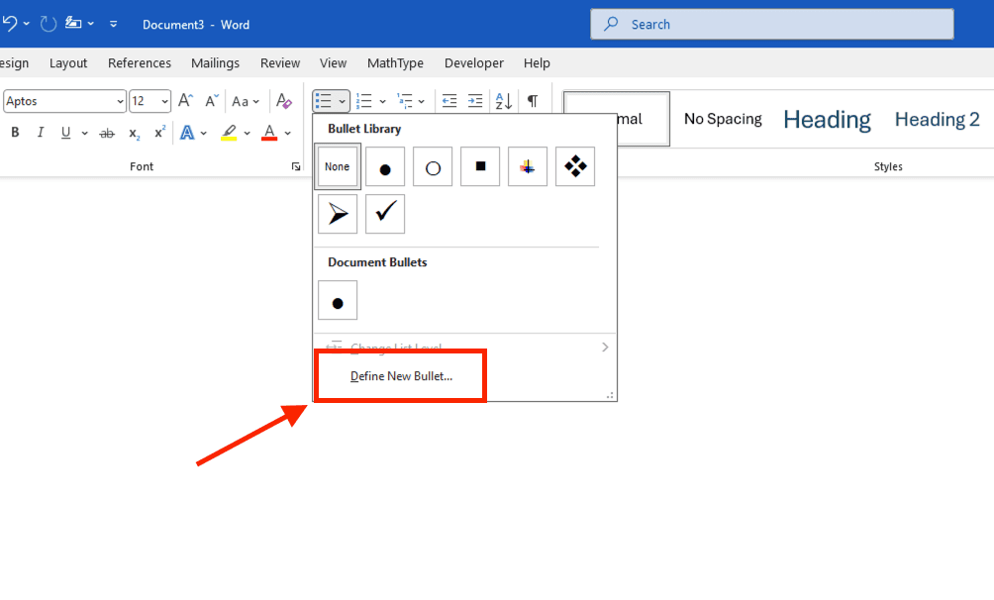Open the Numbering dropdown arrow

[x=382, y=101]
